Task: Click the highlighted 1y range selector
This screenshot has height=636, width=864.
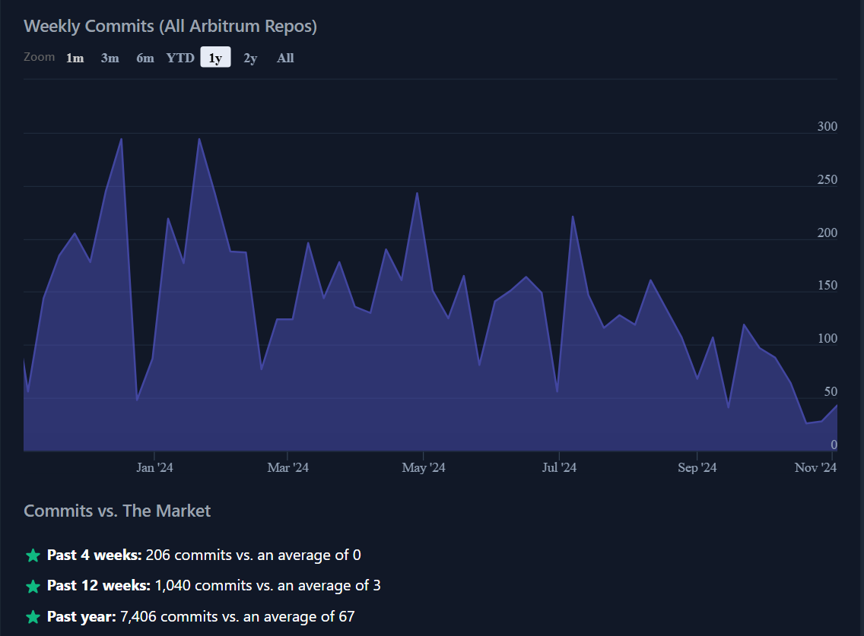Action: click(214, 57)
